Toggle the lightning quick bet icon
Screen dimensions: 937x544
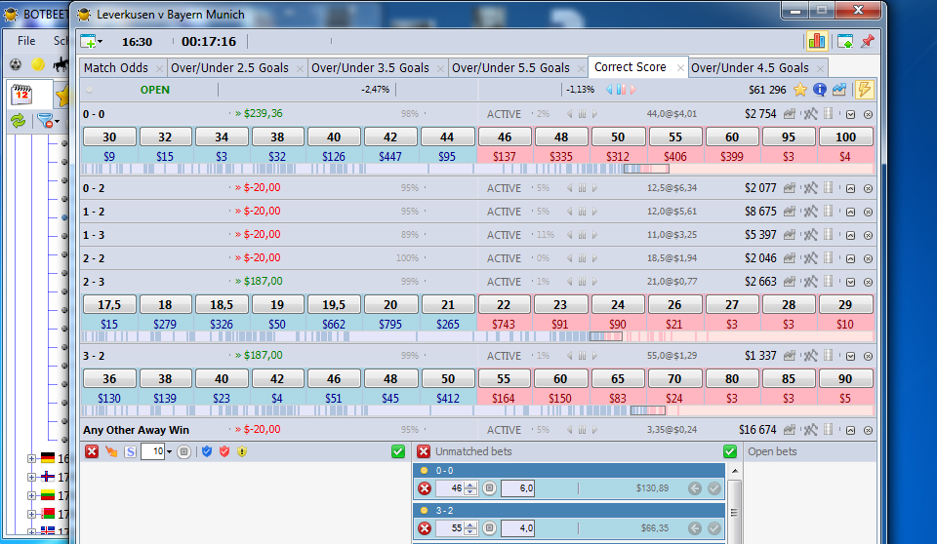click(x=864, y=90)
